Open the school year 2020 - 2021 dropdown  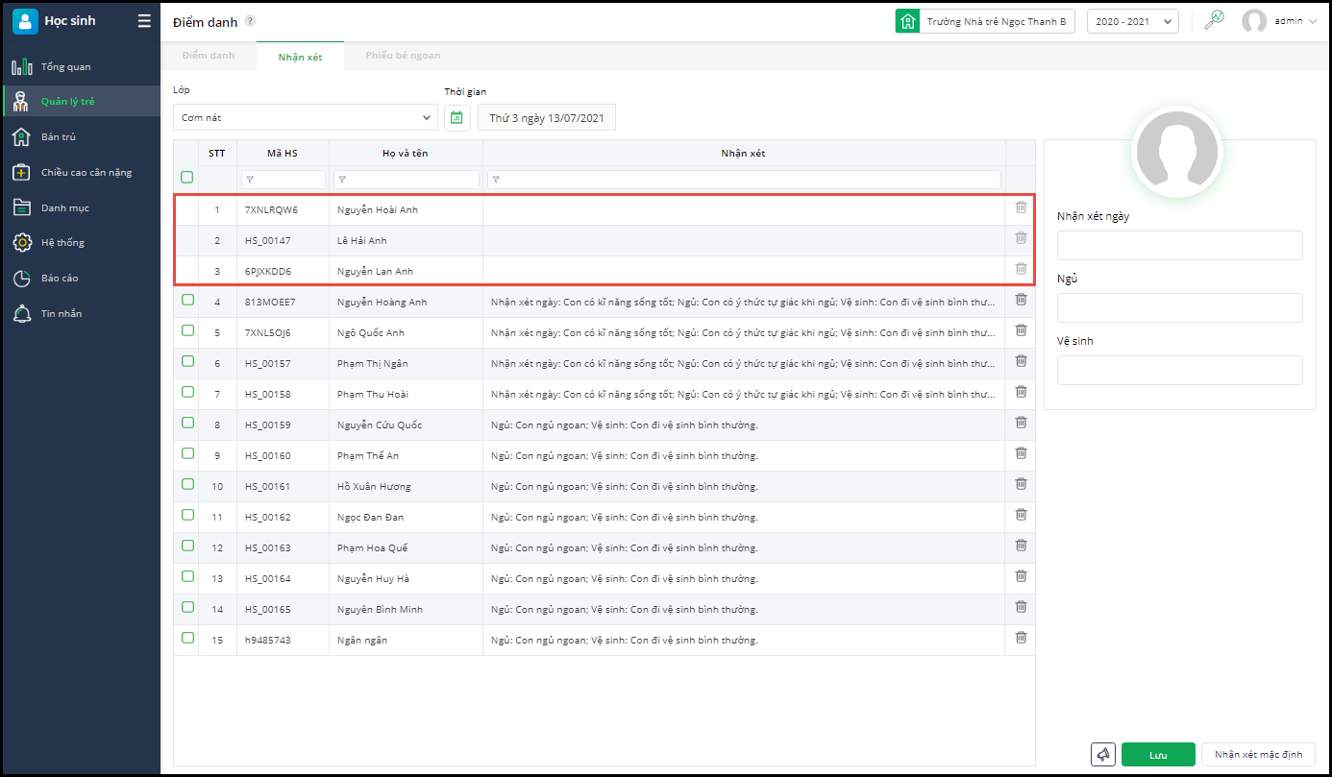(x=1132, y=21)
